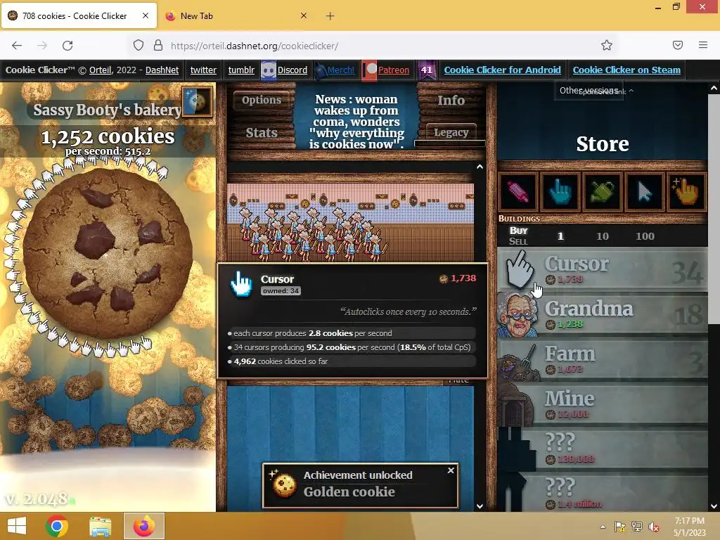Close the New Tab tab
This screenshot has height=540, width=720.
[304, 15]
